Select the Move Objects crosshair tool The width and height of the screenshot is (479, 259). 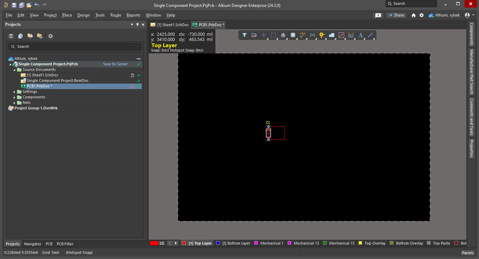coord(264,35)
